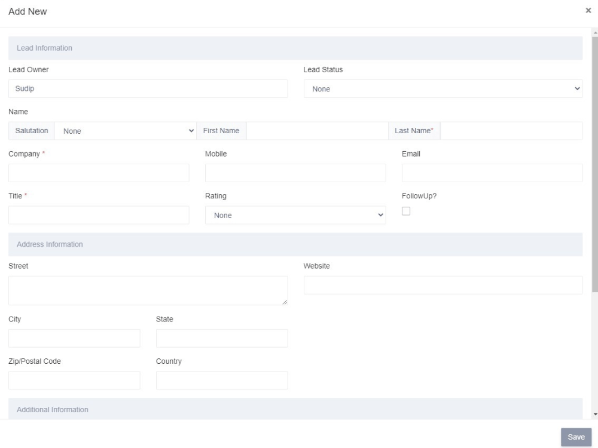Screen dimensions: 598x448
Task: Click inside the Website field
Action: pyautogui.click(x=443, y=285)
